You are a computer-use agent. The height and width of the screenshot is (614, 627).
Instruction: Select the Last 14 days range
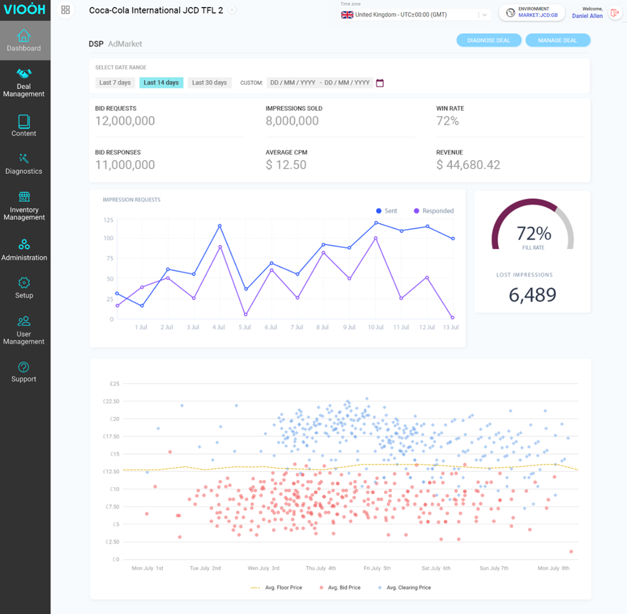click(x=161, y=83)
